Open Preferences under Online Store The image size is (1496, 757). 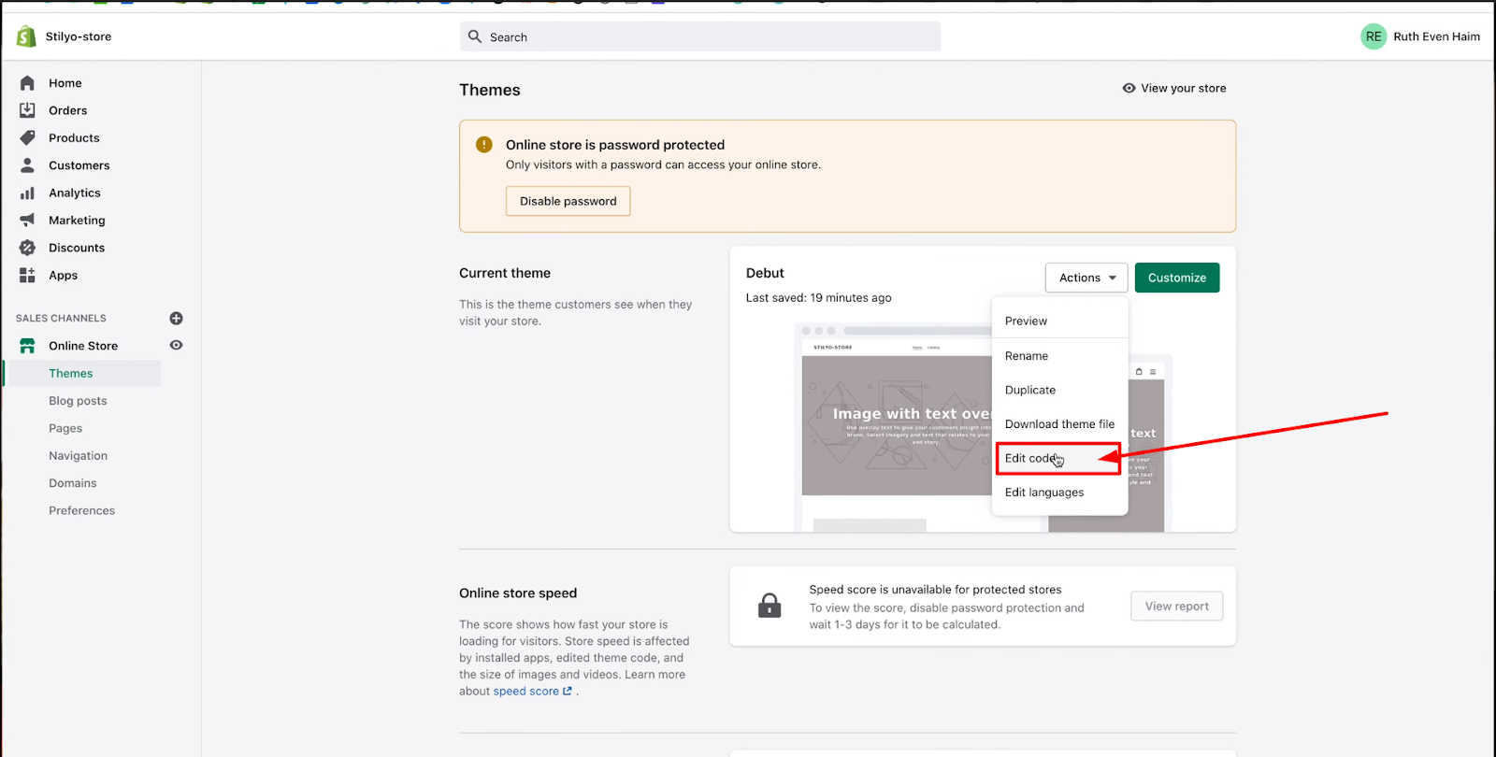click(82, 510)
